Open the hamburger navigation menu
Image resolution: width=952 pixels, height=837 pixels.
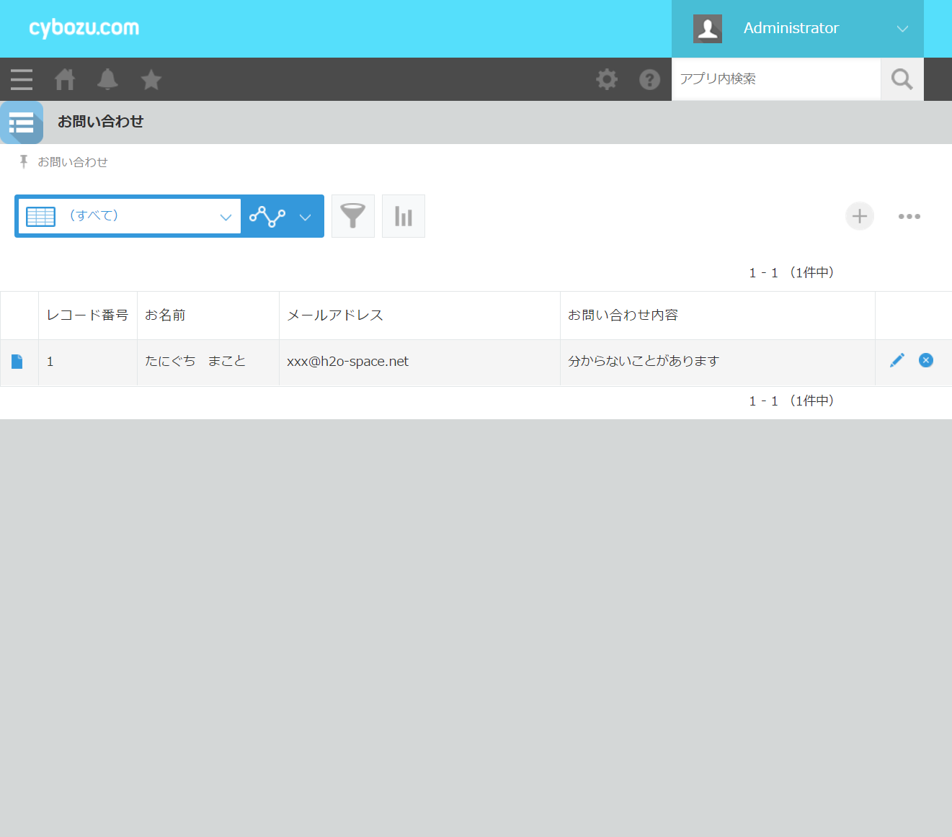22,79
